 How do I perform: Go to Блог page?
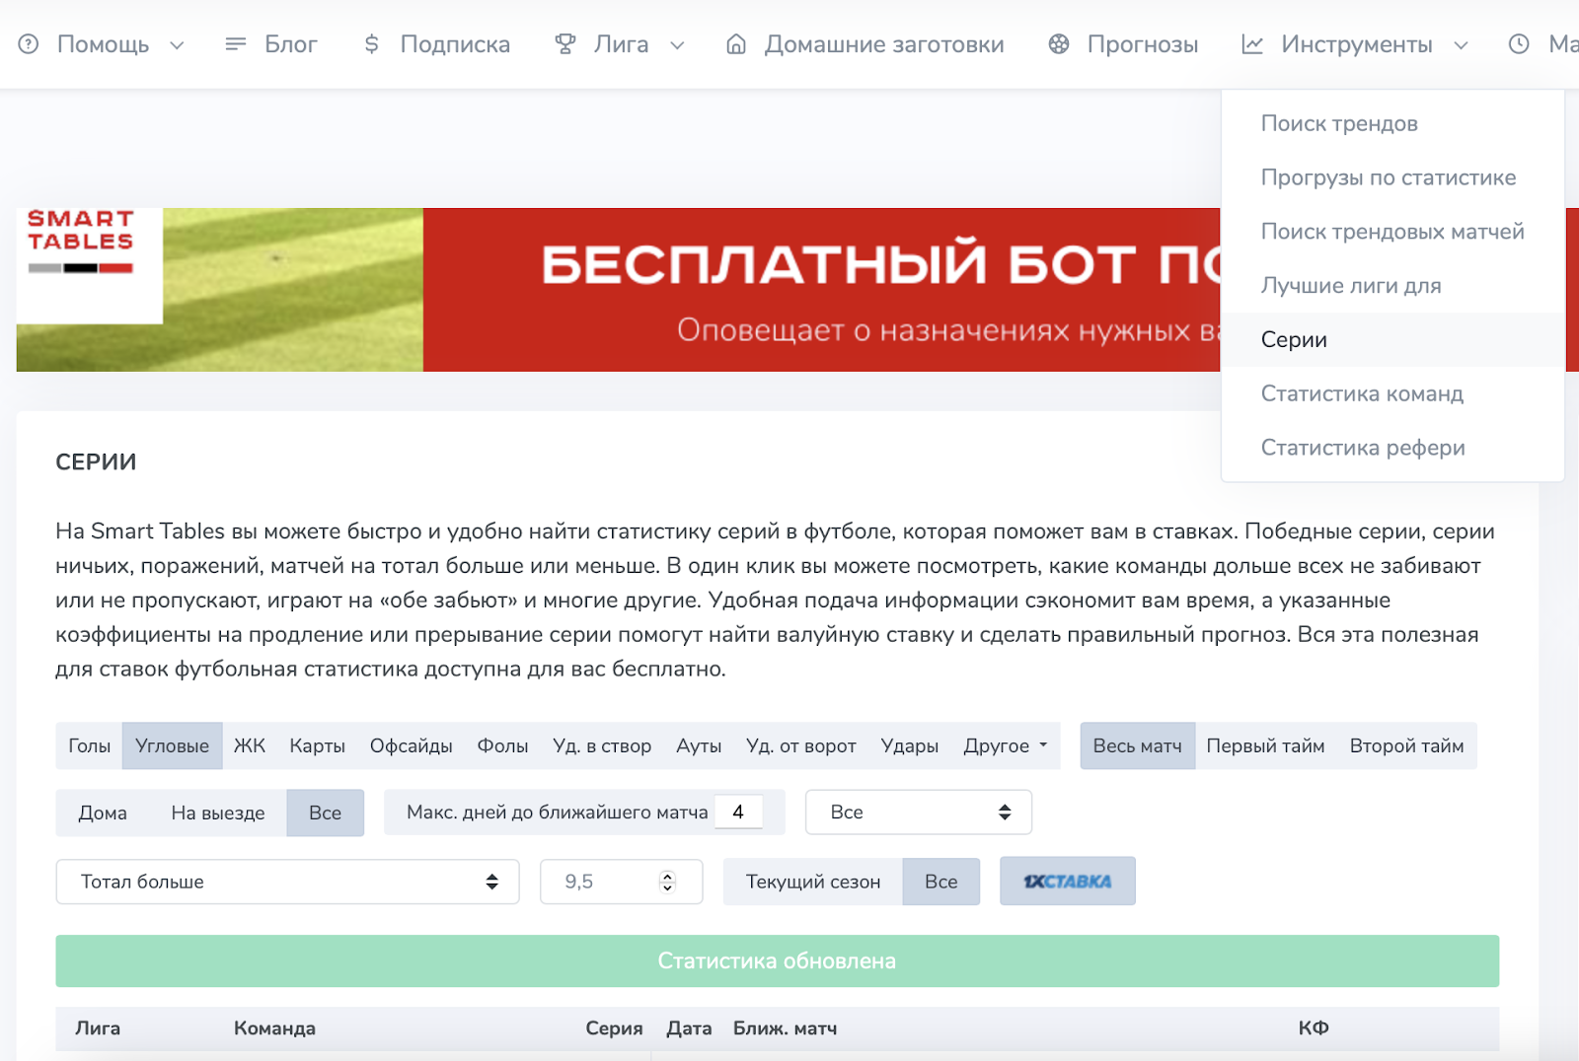click(x=290, y=44)
